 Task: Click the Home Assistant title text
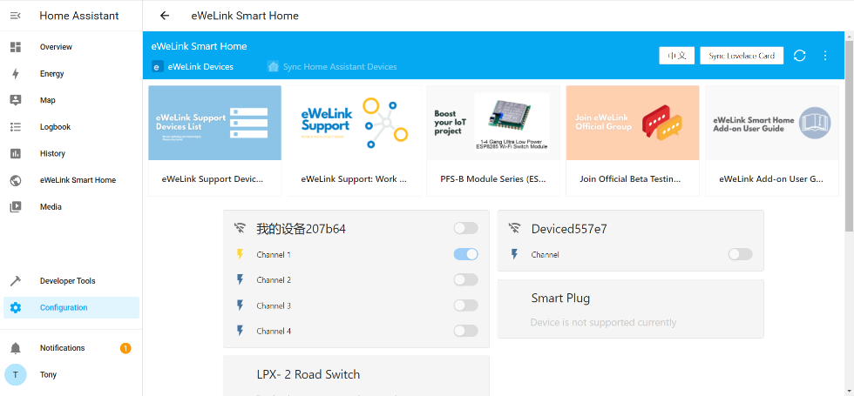pos(79,16)
